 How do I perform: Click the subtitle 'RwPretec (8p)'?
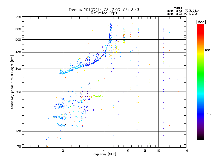104,13
